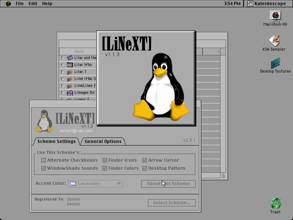Open the Apple menu icon
This screenshot has height=220, width=293.
(x=8, y=4)
